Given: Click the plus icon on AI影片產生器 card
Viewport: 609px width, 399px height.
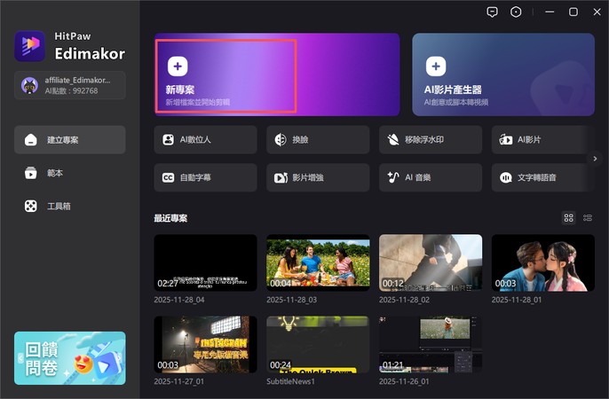Looking at the screenshot, I should (436, 66).
